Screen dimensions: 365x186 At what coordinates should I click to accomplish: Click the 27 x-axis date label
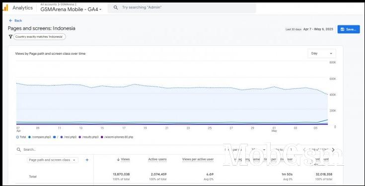[x=231, y=128]
